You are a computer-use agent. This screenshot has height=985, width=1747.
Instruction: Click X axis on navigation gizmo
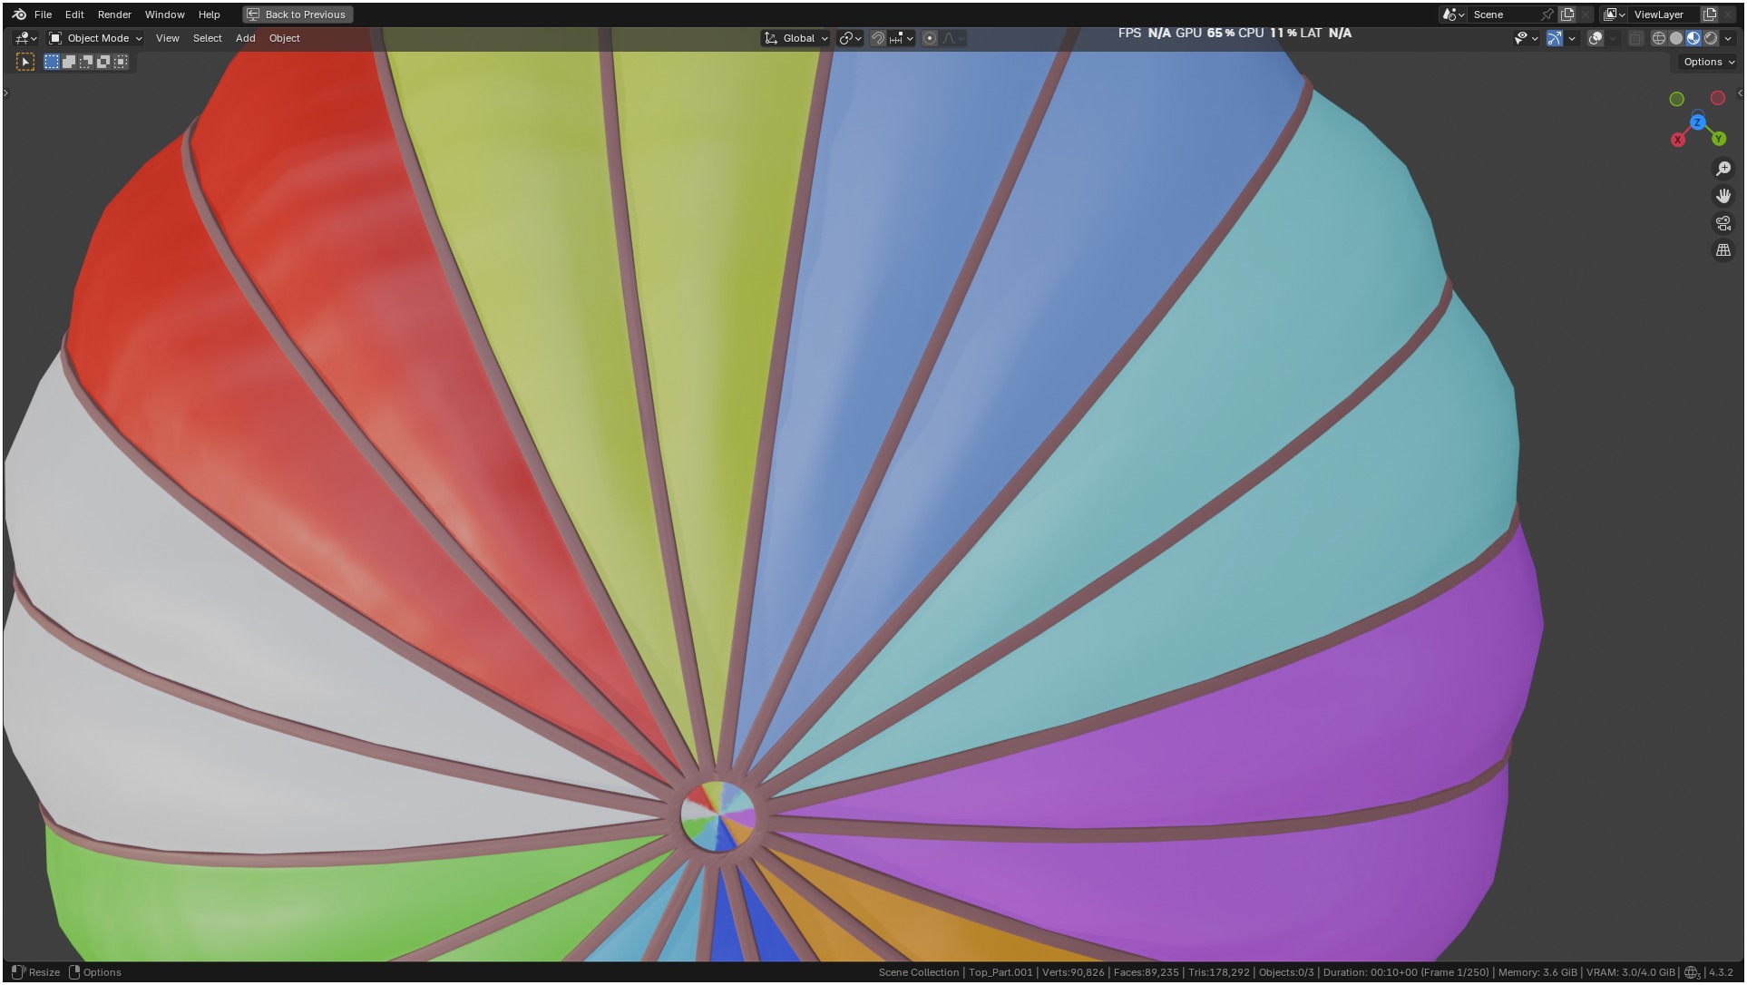click(x=1678, y=140)
